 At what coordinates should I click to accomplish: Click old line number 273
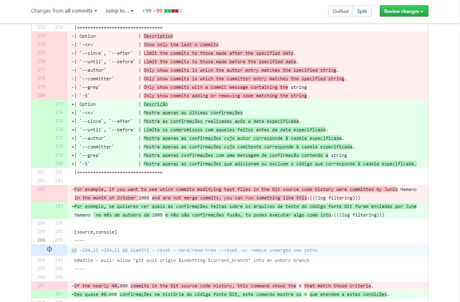tap(41, 36)
